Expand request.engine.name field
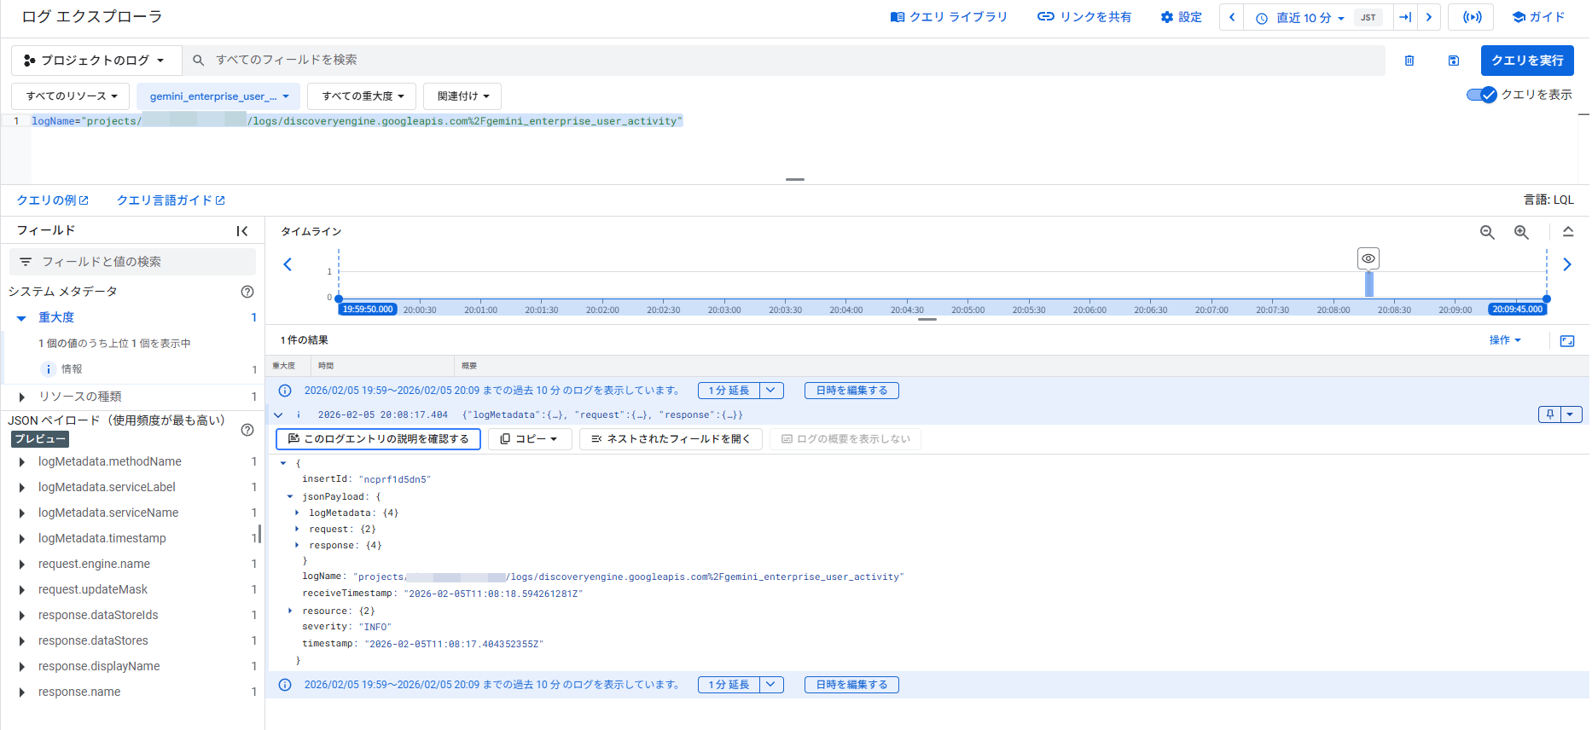The image size is (1592, 730). [x=21, y=564]
